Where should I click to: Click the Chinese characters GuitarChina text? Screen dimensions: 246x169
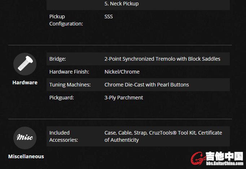click(x=224, y=156)
